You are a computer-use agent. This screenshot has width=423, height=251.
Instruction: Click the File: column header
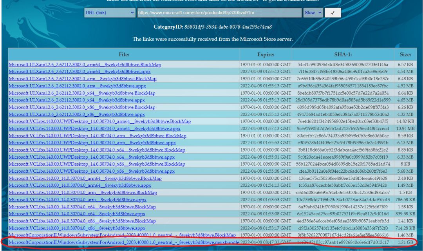[x=124, y=54]
